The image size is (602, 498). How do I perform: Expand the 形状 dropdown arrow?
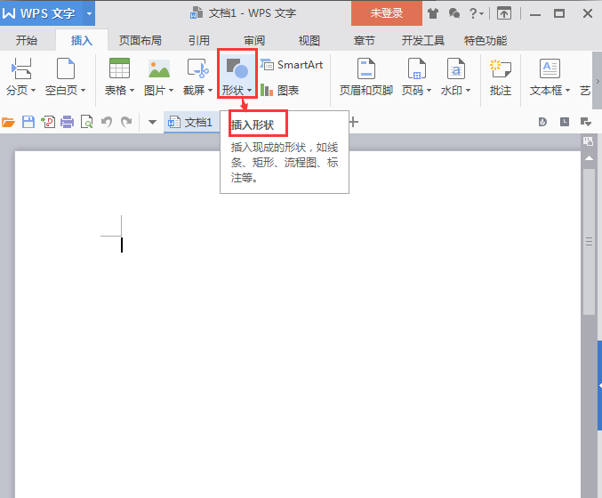250,91
